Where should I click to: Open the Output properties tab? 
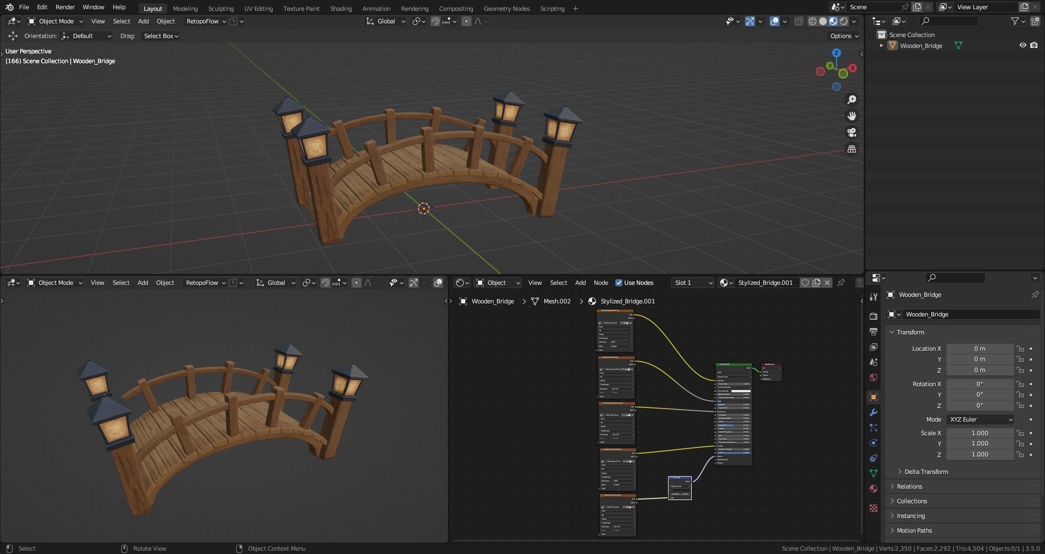click(874, 332)
